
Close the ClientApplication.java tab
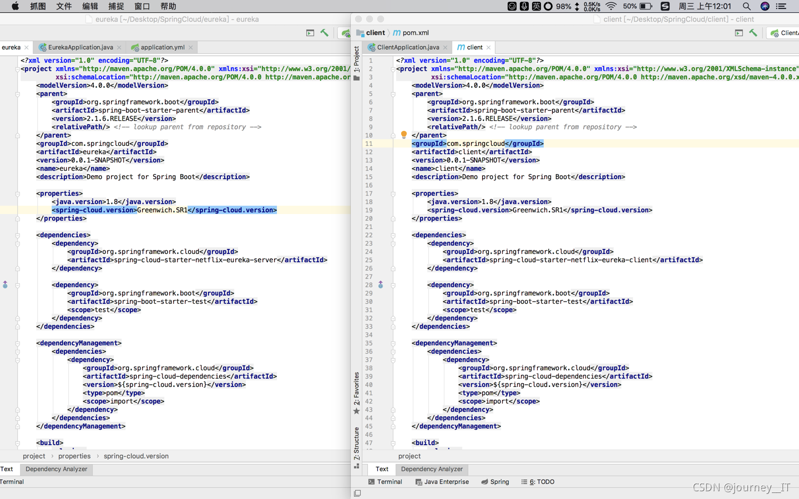tap(446, 48)
